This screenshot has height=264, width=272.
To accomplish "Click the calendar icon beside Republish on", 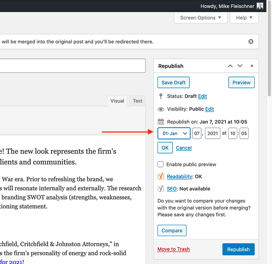I will coord(161,121).
